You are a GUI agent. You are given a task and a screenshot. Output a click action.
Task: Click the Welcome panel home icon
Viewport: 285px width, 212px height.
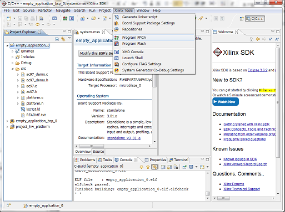coord(252,39)
